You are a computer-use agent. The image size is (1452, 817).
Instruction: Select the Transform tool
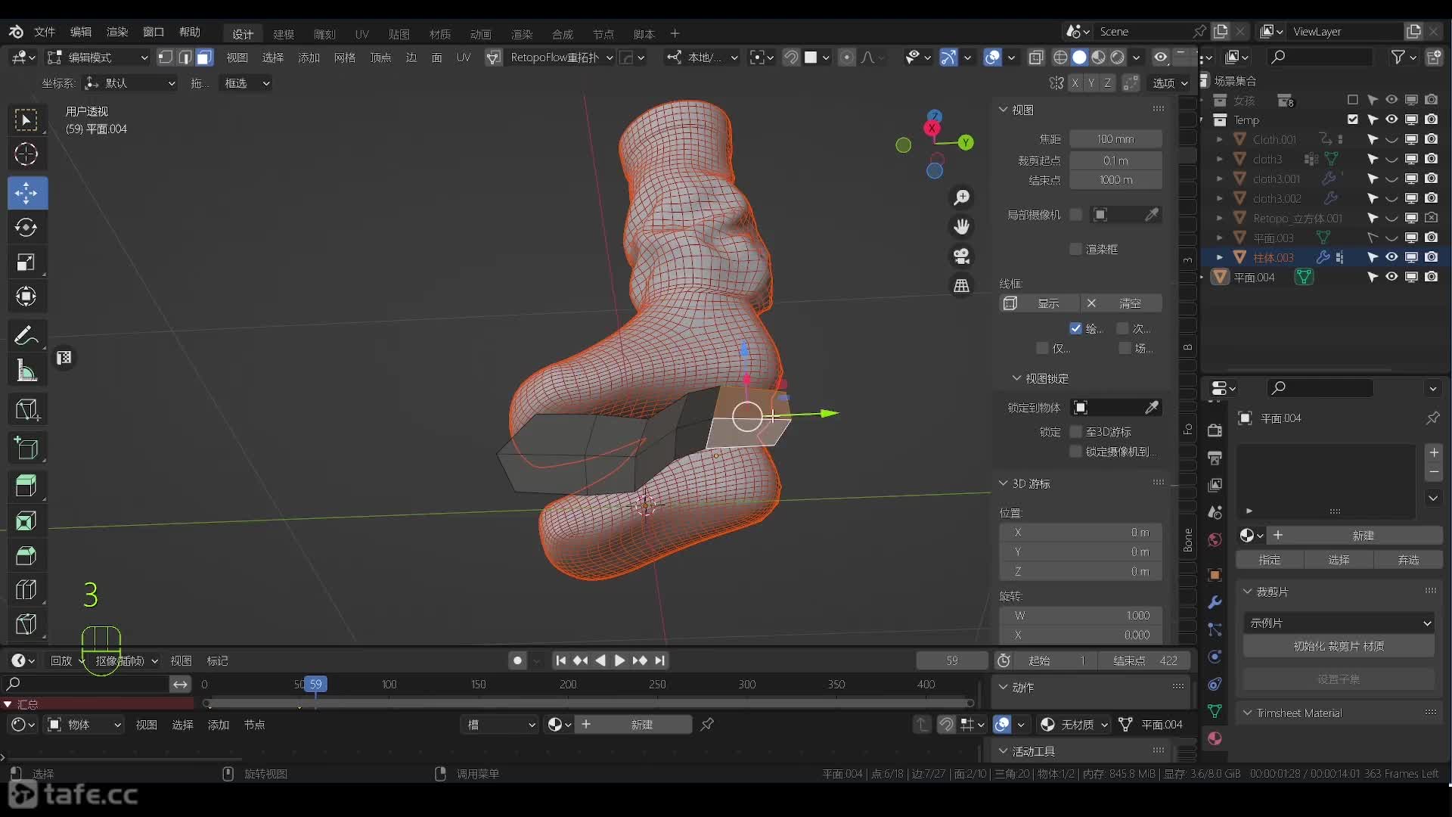[26, 297]
